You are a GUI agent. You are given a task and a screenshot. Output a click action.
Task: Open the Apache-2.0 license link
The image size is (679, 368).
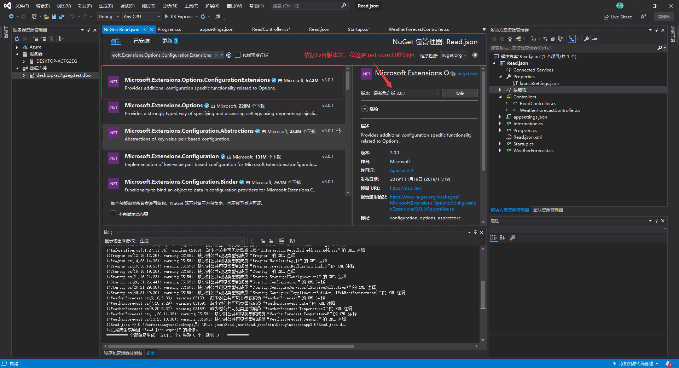[401, 171]
